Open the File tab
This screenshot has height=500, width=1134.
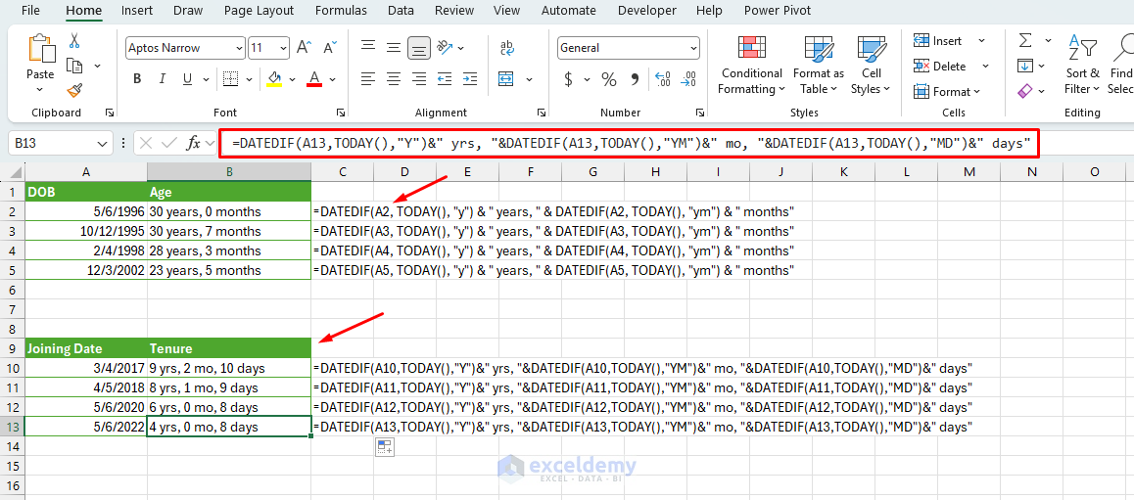[x=31, y=11]
